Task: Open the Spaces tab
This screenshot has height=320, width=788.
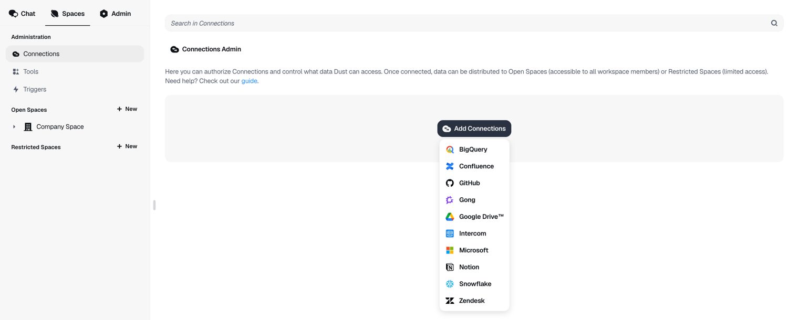Action: click(x=68, y=14)
